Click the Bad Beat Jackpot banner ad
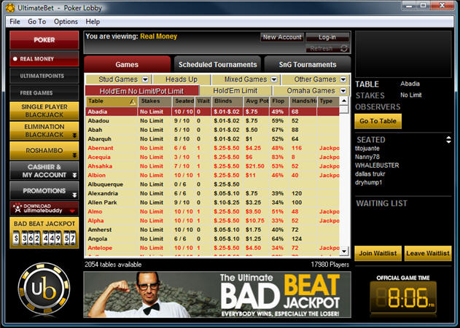Image resolution: width=460 pixels, height=328 pixels. pyautogui.click(x=217, y=294)
